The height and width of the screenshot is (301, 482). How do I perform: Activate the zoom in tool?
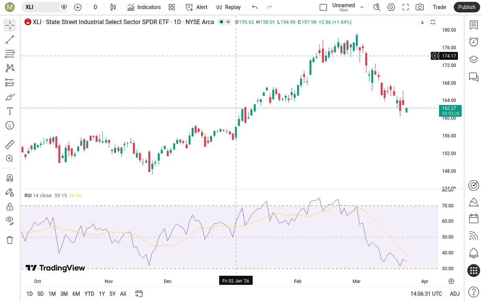[10, 159]
